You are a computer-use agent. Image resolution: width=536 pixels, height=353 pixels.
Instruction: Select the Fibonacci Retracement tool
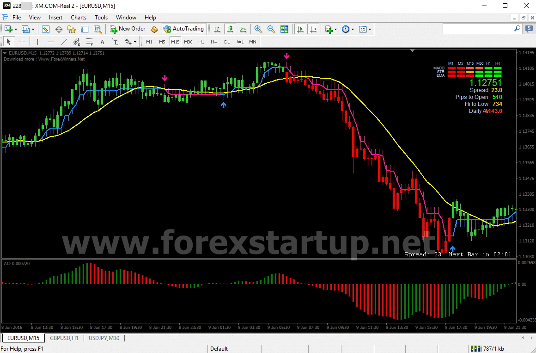click(x=90, y=42)
